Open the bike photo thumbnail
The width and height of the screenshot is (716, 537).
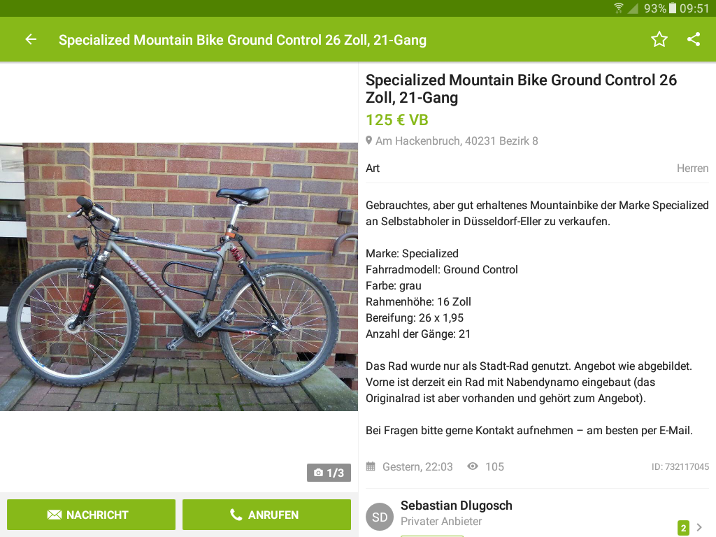(x=179, y=277)
